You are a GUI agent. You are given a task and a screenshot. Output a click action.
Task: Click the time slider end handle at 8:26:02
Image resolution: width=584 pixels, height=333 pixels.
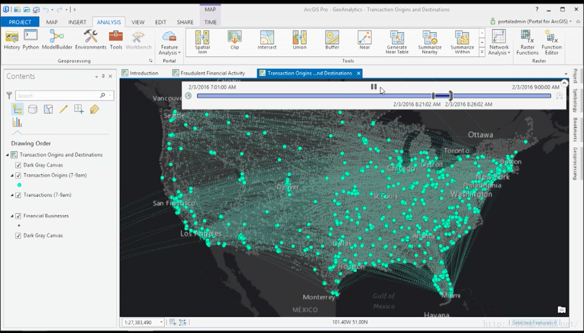pos(451,96)
